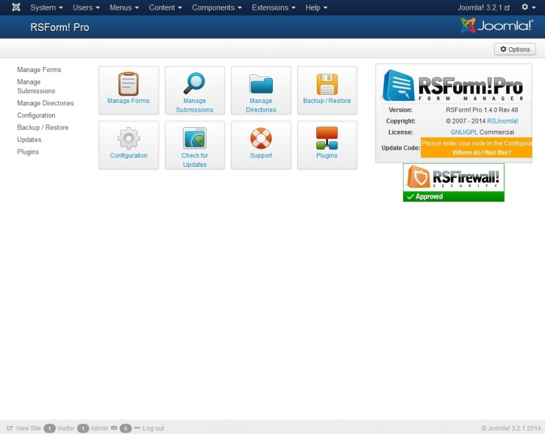
Task: Select Plugins in the sidebar
Action: tap(28, 151)
